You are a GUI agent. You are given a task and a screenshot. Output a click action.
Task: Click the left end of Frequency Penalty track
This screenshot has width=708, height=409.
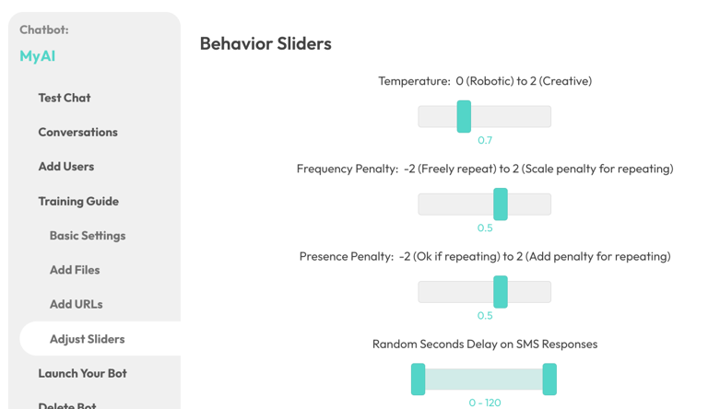point(424,204)
